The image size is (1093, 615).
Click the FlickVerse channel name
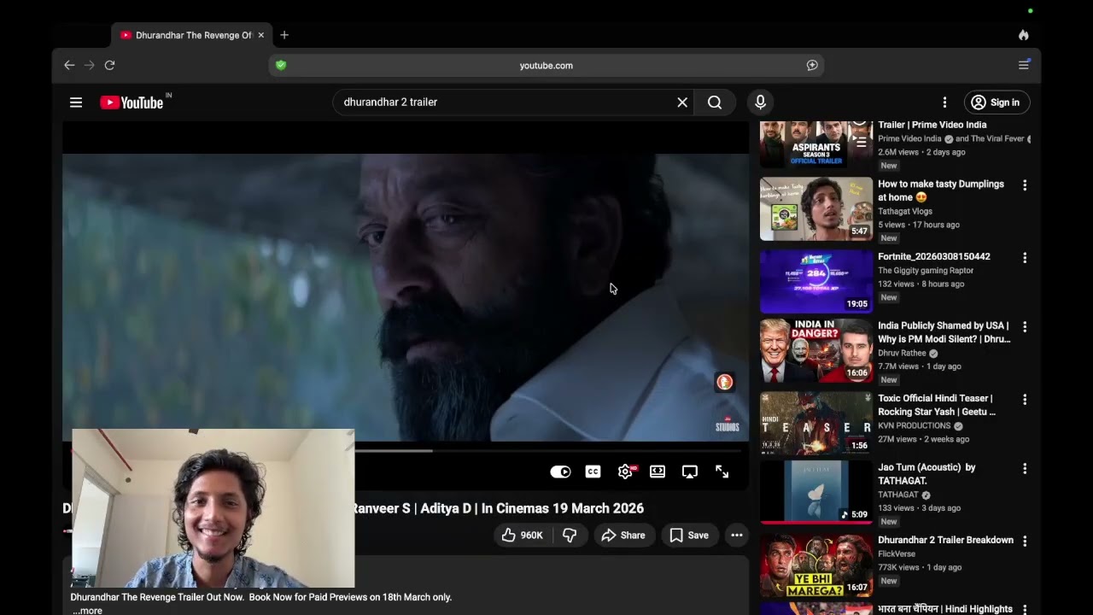tap(897, 553)
